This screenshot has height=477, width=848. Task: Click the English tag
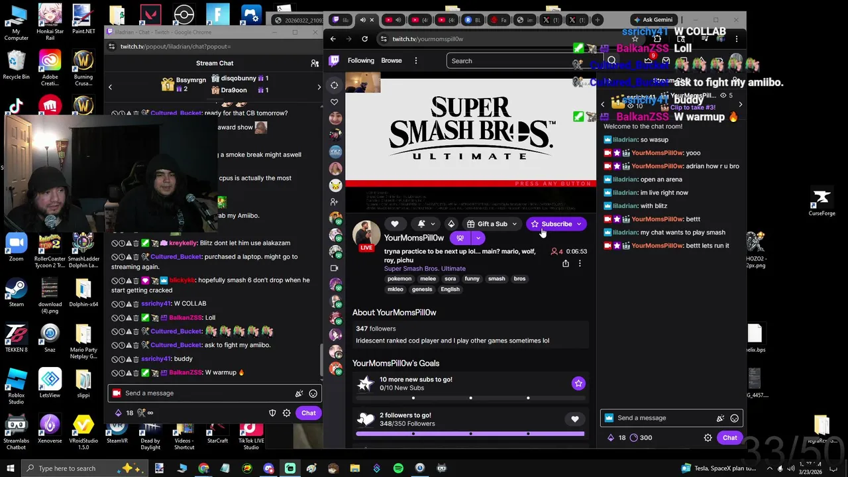click(x=450, y=290)
